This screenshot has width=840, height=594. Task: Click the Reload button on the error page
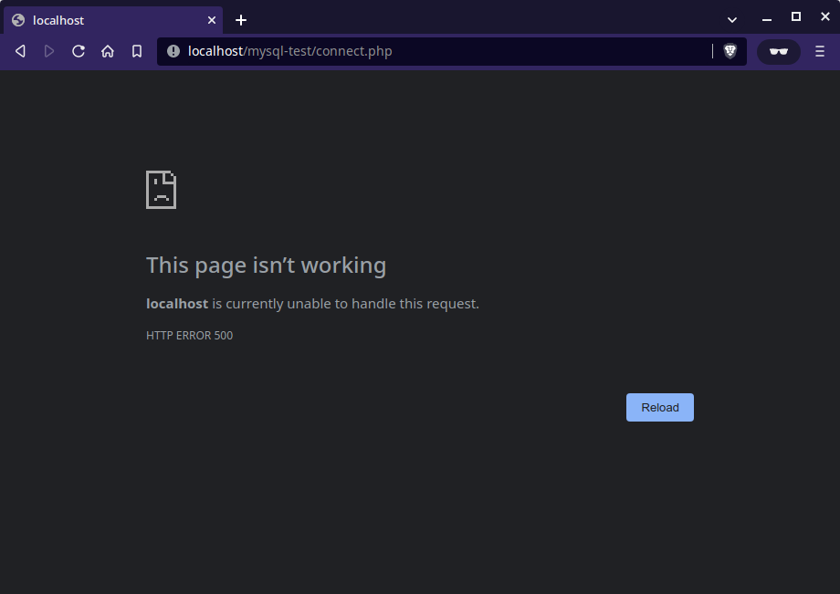pos(659,407)
